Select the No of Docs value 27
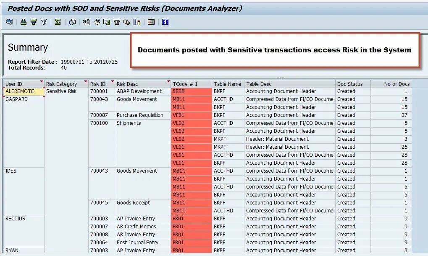428x256 pixels. pos(391,115)
